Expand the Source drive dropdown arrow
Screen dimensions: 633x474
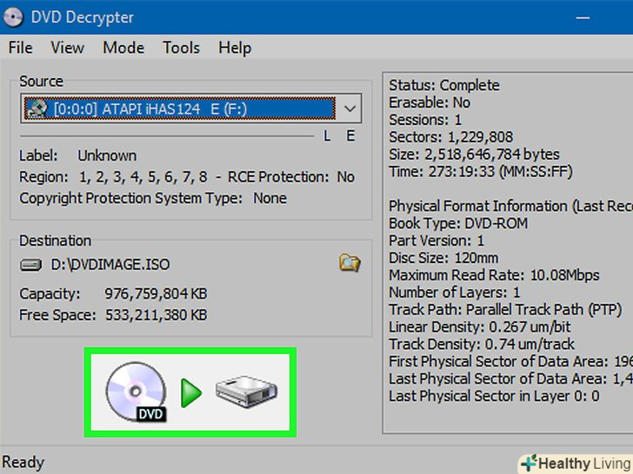click(349, 109)
